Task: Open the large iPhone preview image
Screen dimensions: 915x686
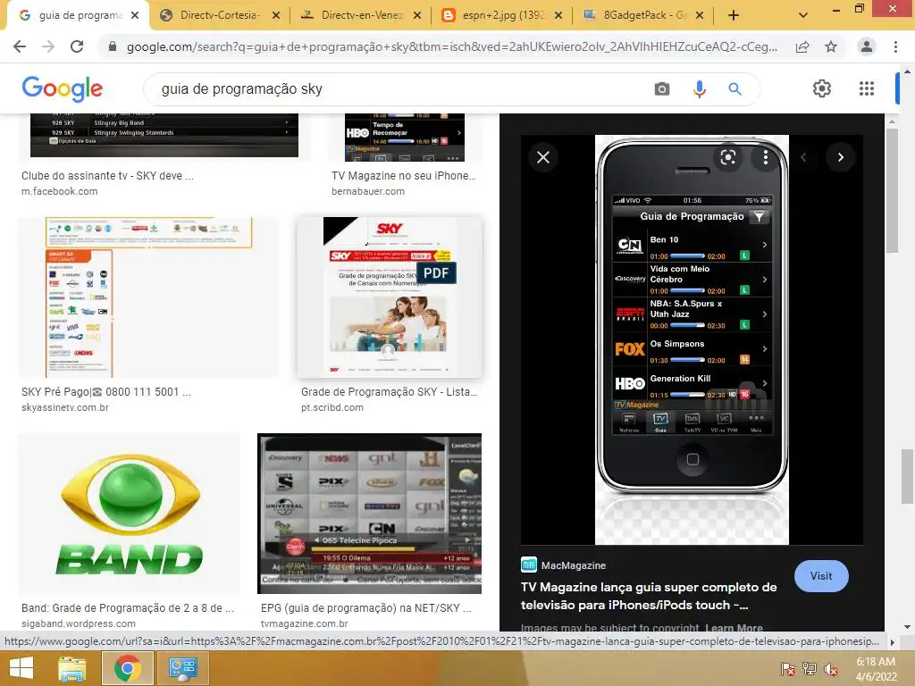Action: (692, 339)
